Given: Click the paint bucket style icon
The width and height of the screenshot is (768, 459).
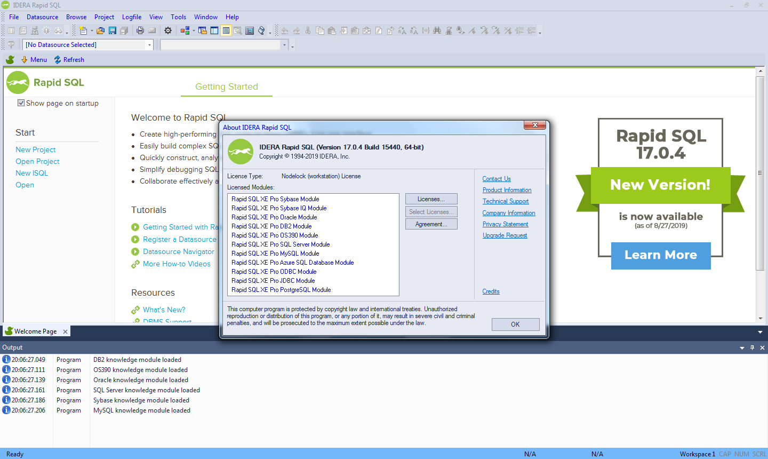Looking at the screenshot, I should click(261, 30).
